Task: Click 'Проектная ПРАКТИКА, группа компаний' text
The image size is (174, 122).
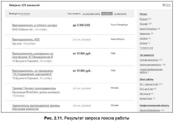Action: tap(36, 92)
